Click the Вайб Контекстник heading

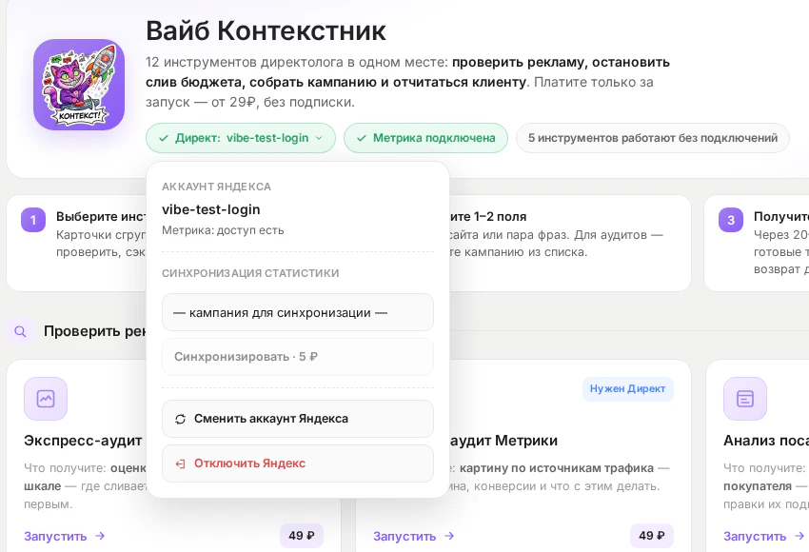click(x=266, y=30)
